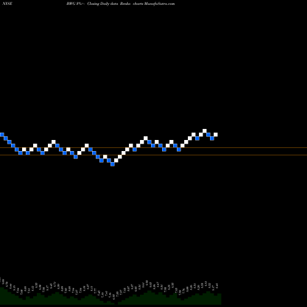The image size is (307, 307).
Task: Click the lower orange horizontal level line
Action: (153, 155)
